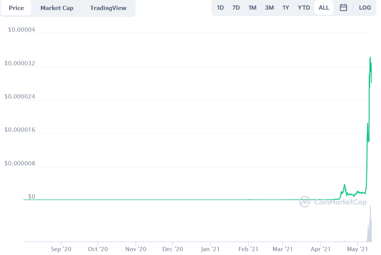Switch to the Price tab
The height and width of the screenshot is (255, 381).
16,8
